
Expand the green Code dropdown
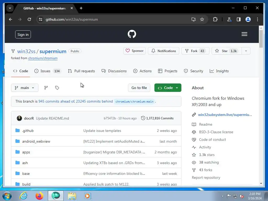[x=168, y=88]
